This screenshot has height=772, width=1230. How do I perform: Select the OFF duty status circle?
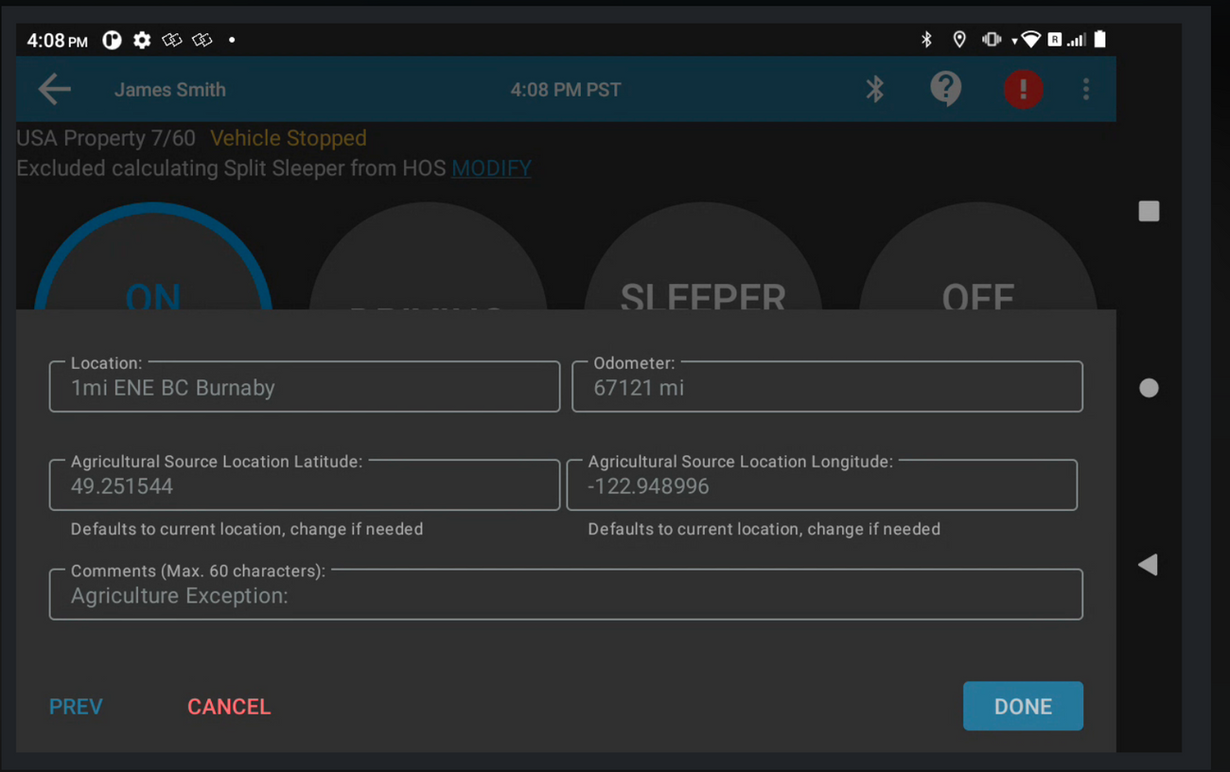[977, 274]
